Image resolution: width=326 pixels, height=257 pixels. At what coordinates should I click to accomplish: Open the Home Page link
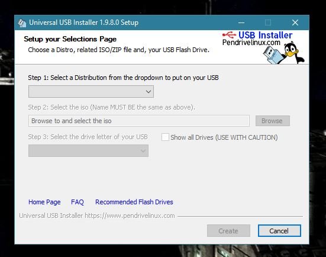click(x=44, y=202)
